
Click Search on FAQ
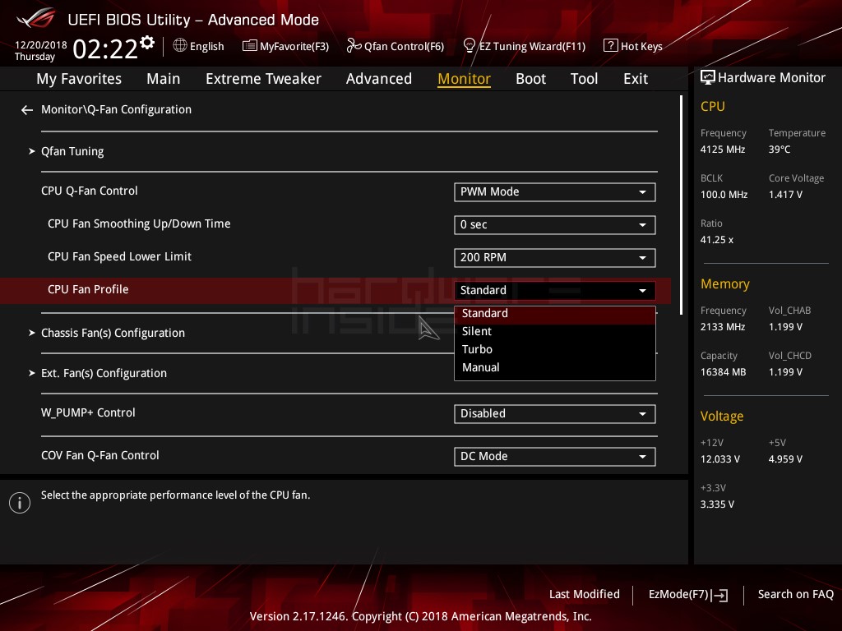click(795, 595)
